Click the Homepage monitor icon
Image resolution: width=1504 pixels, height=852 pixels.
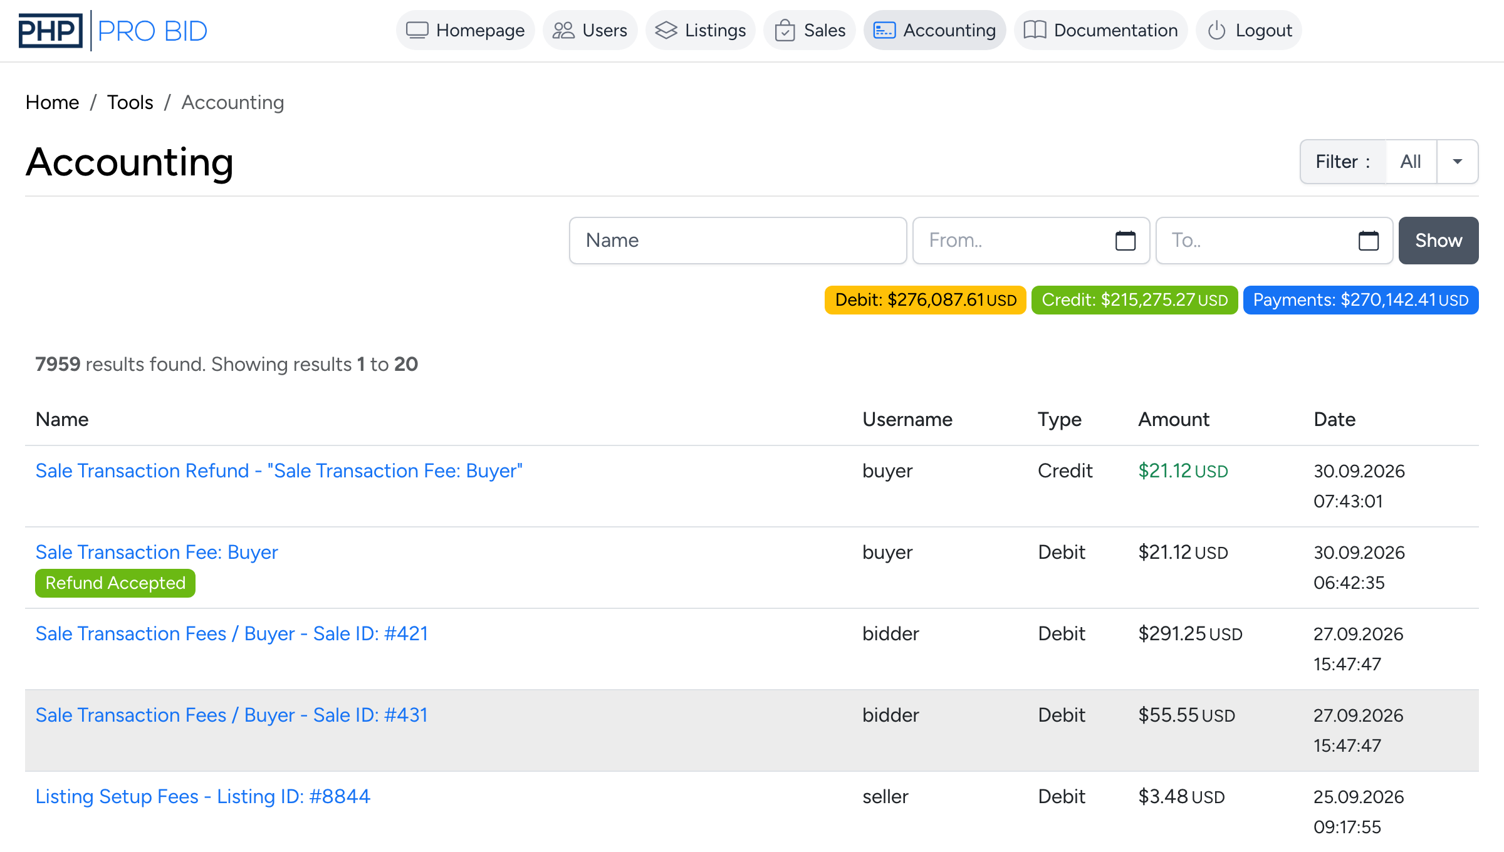click(x=417, y=30)
